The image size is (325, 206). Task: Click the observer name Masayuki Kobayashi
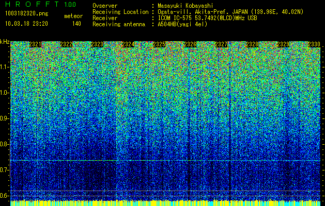pyautogui.click(x=185, y=6)
